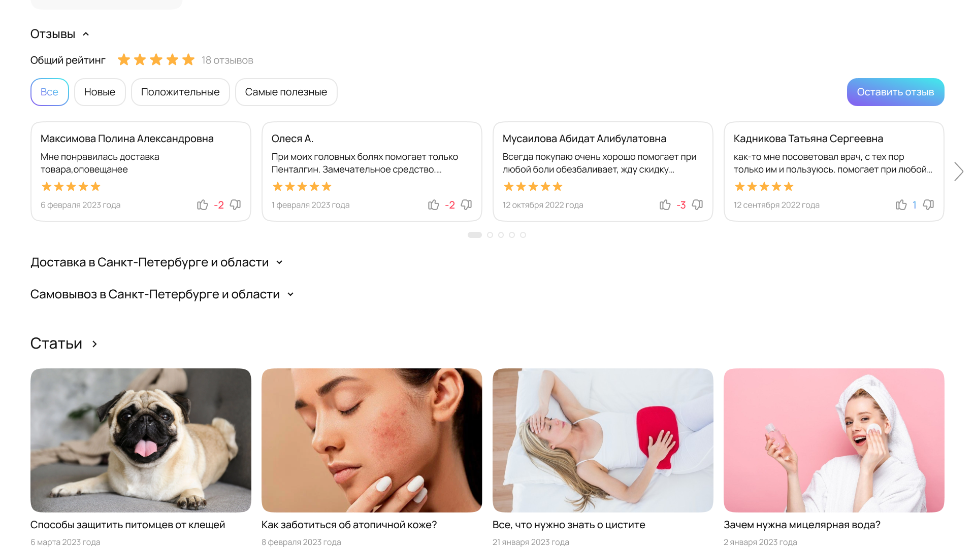This screenshot has width=975, height=548.
Task: Switch to Положительные reviews filter
Action: pos(180,92)
